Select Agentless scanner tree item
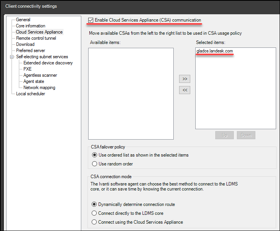 click(x=40, y=75)
